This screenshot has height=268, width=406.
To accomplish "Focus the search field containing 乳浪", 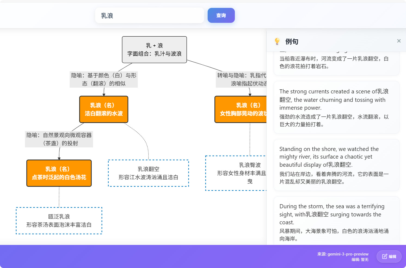I will pyautogui.click(x=149, y=15).
